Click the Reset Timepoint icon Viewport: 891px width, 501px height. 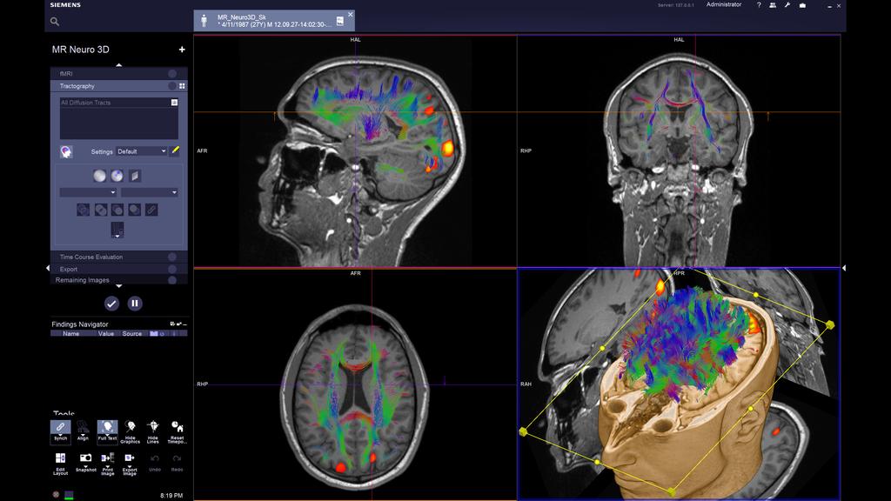(177, 428)
